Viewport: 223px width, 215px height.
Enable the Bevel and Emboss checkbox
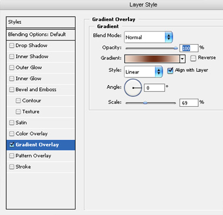click(12, 90)
